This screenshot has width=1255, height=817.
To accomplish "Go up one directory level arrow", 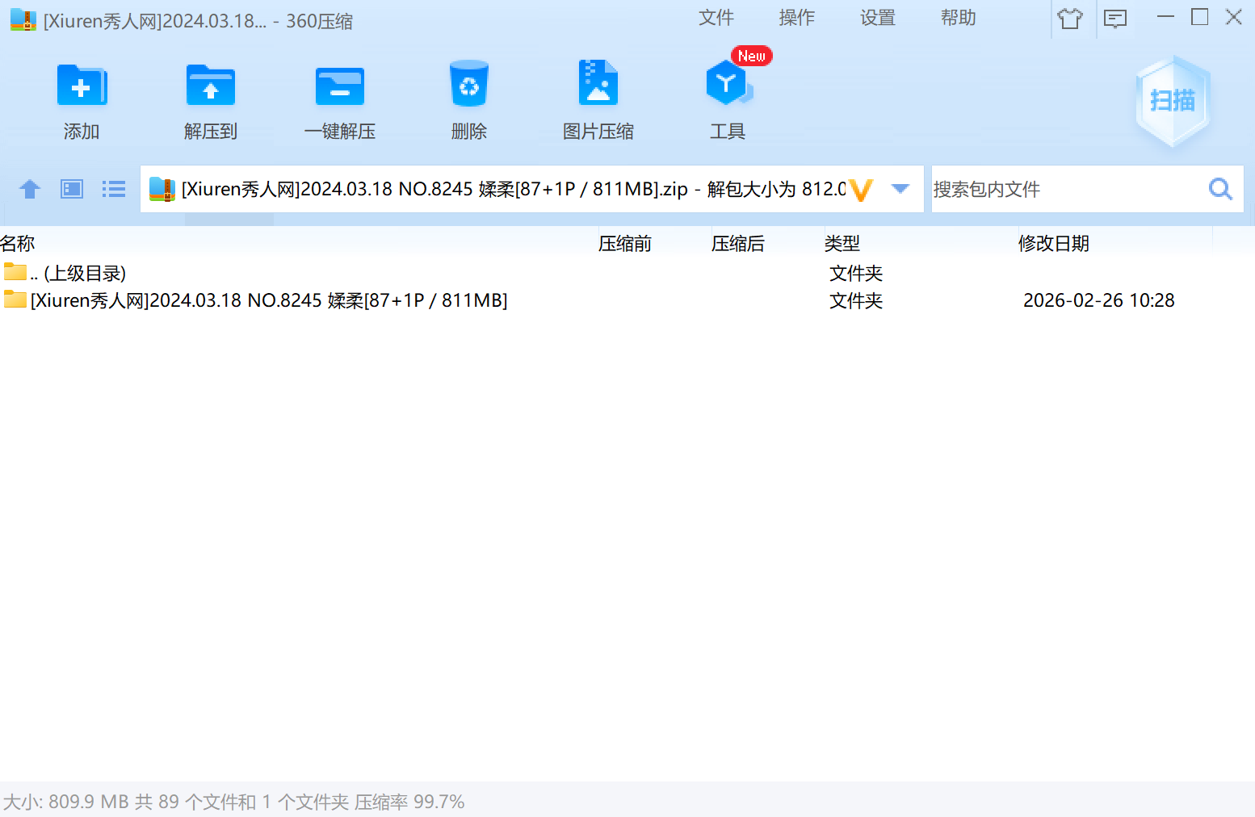I will (30, 189).
